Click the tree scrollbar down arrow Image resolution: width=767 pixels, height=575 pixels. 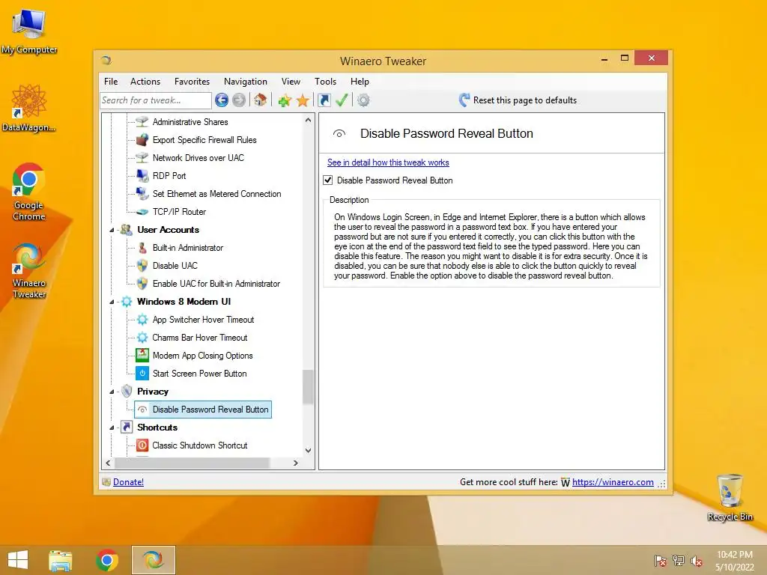pos(308,450)
